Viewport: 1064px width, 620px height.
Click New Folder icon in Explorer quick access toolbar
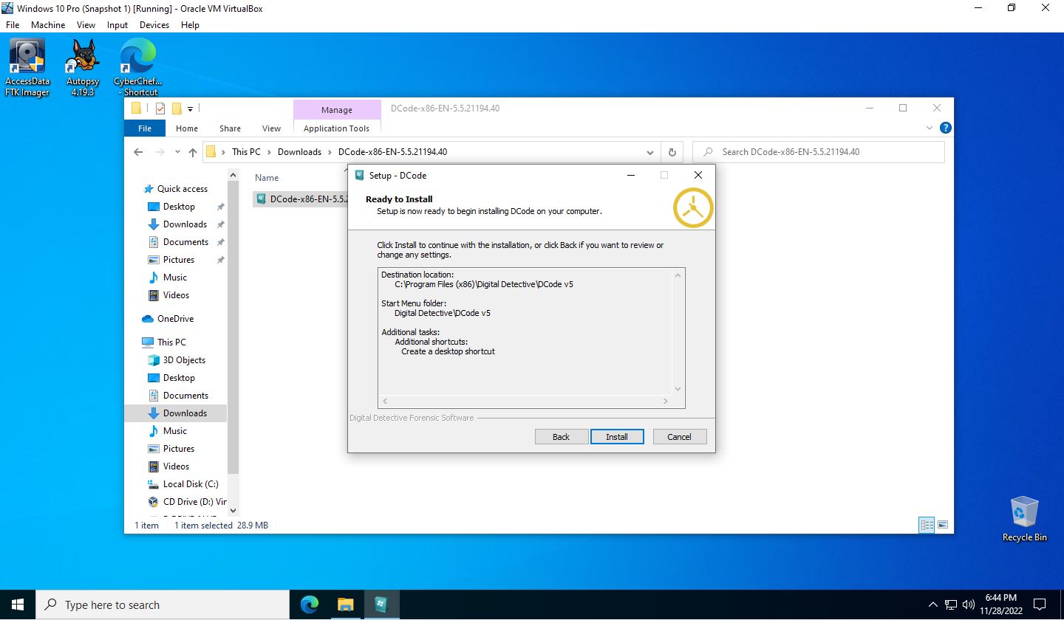click(177, 108)
